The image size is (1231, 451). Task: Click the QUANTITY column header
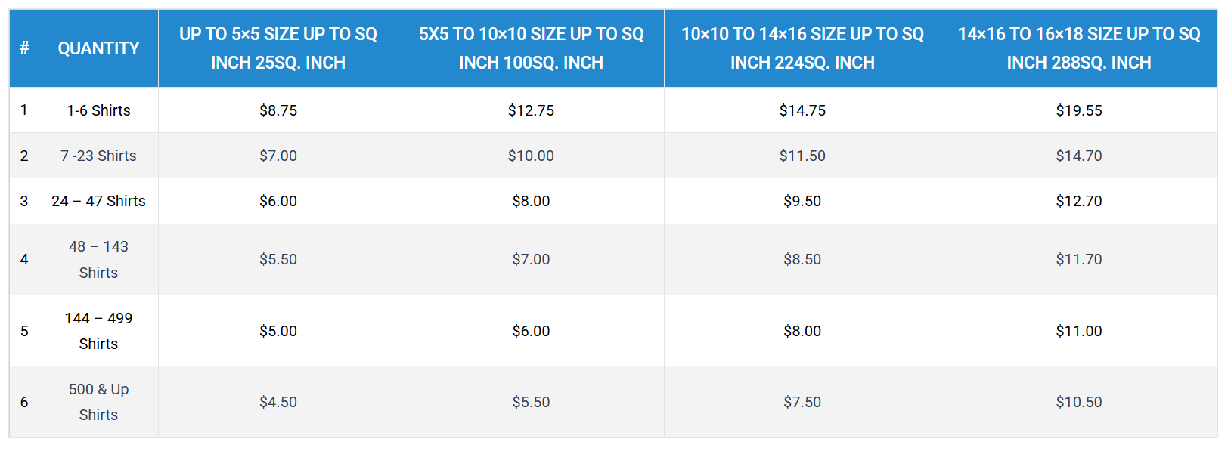coord(98,48)
